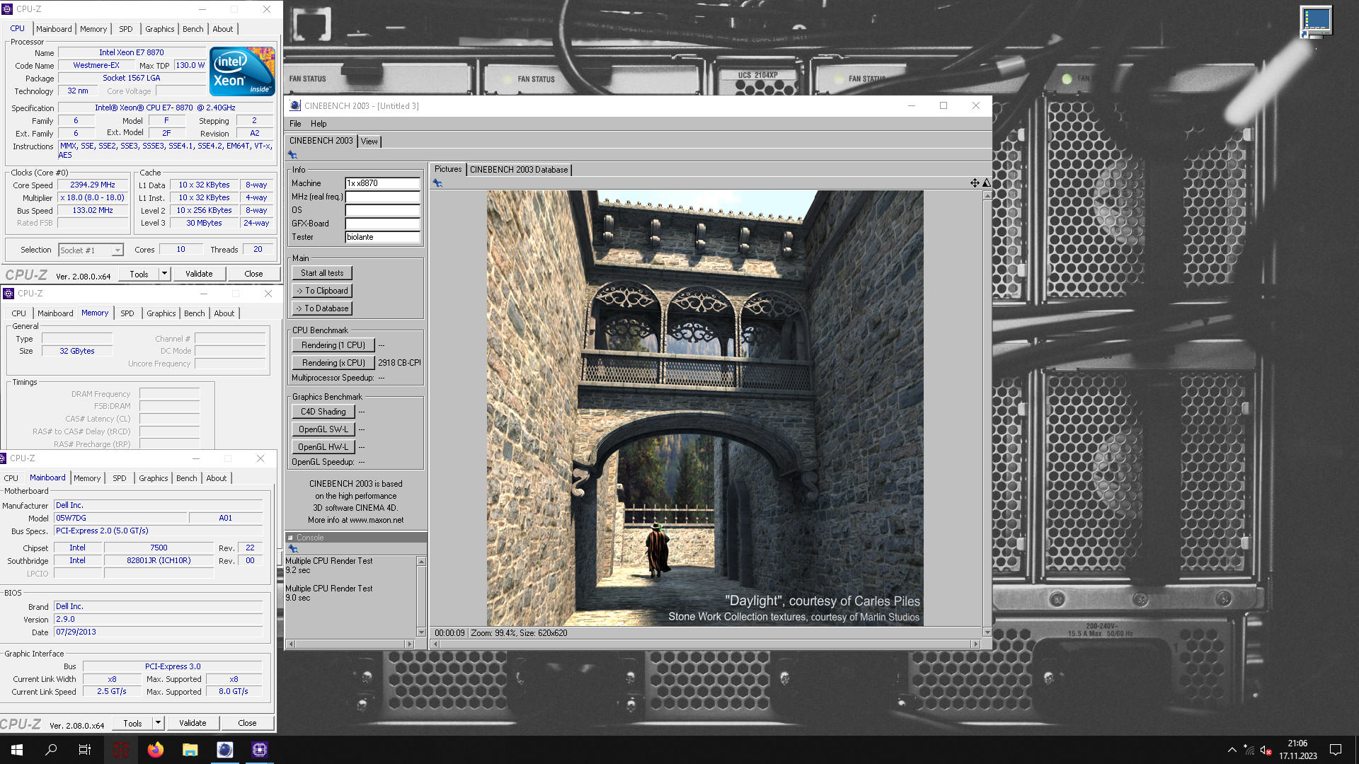This screenshot has width=1359, height=764.
Task: Open SPD tab in the middle CPU-Z window
Action: (x=127, y=313)
